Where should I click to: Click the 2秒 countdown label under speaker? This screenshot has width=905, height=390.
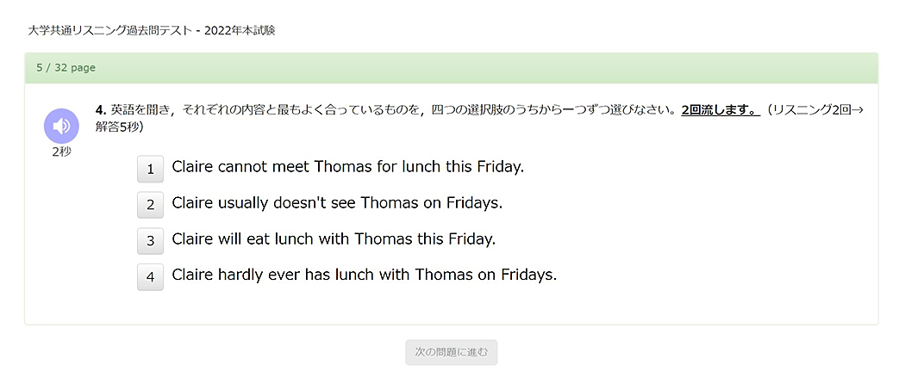click(x=61, y=152)
